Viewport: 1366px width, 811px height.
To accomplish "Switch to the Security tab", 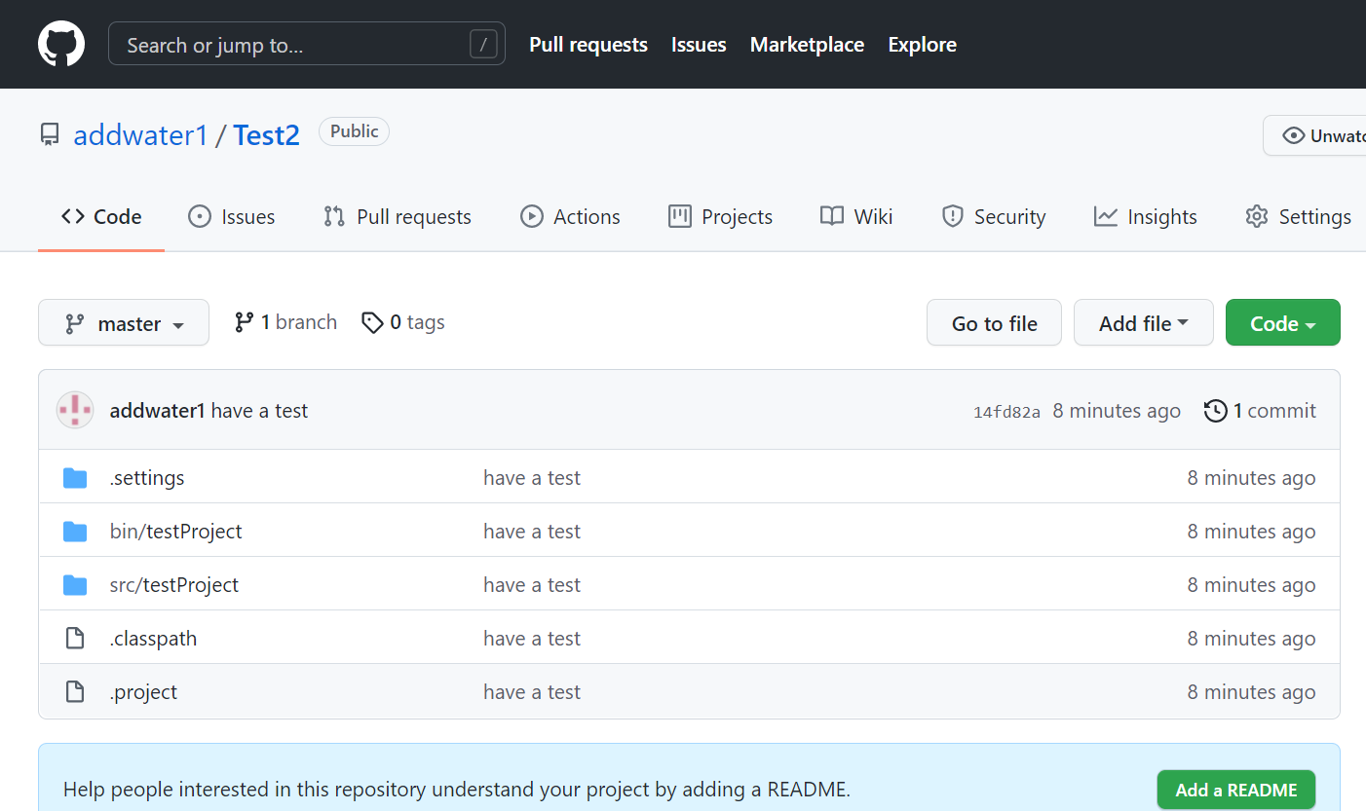I will tap(993, 217).
